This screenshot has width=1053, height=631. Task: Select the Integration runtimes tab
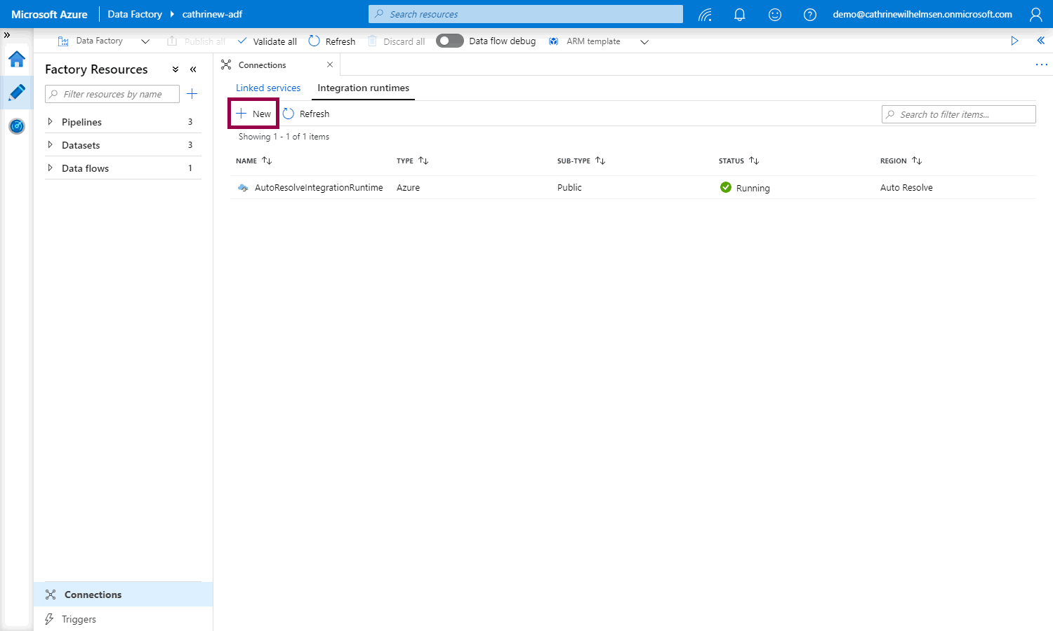[363, 88]
